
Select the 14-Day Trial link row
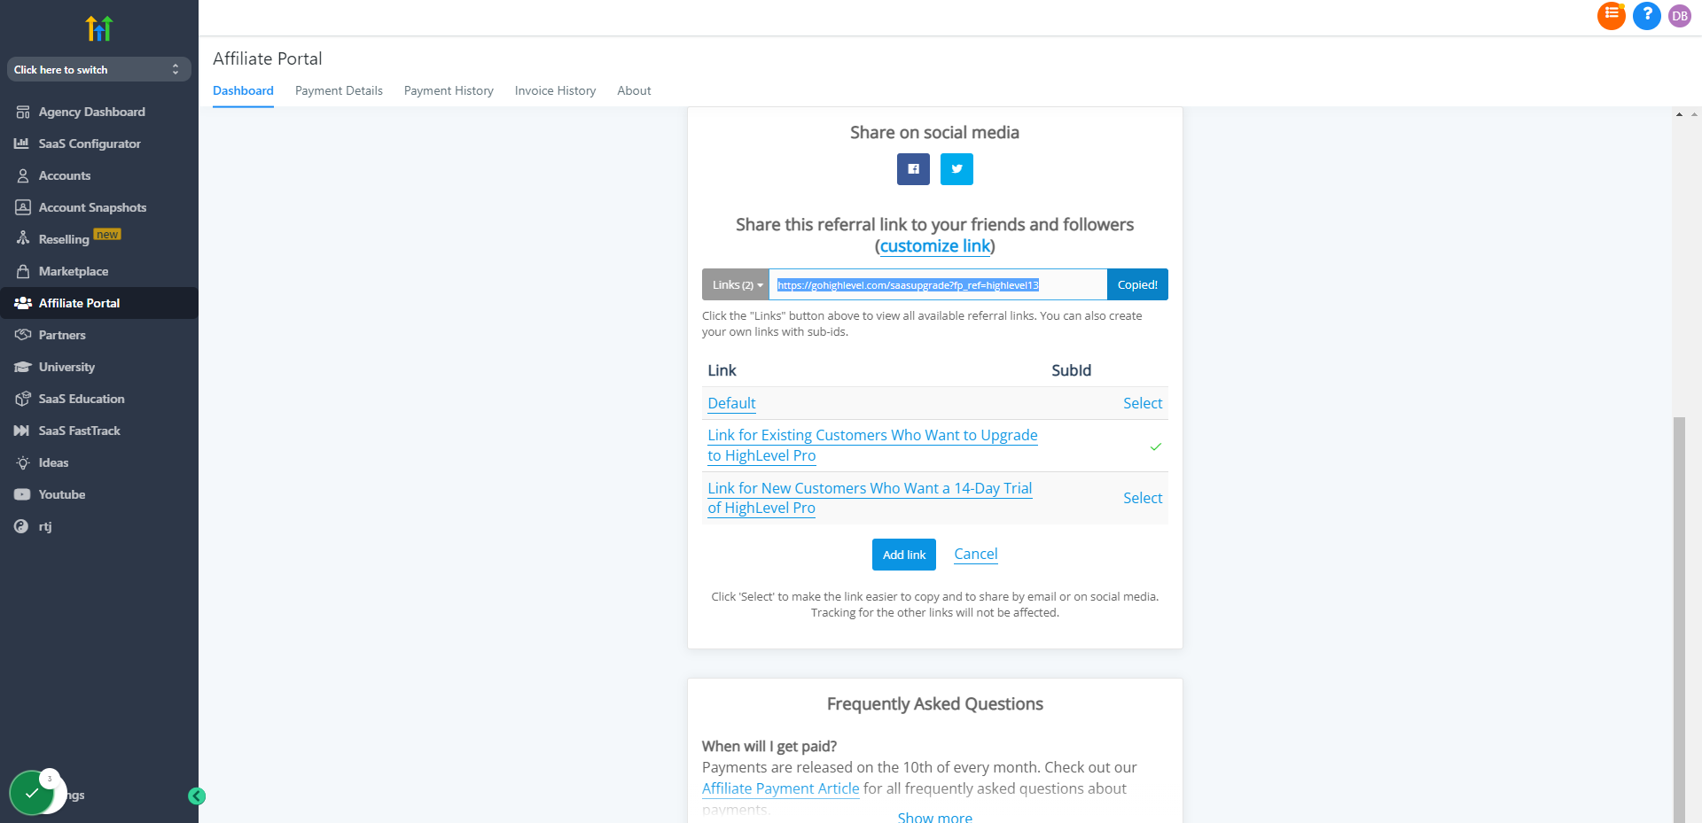pyautogui.click(x=1143, y=498)
